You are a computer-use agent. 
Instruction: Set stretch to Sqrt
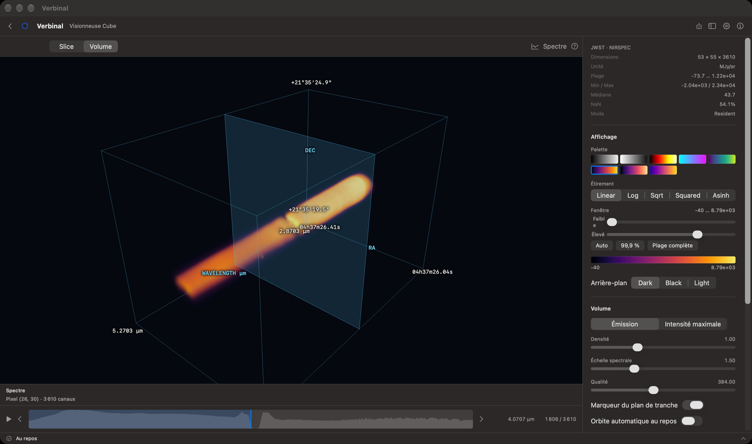pyautogui.click(x=656, y=196)
